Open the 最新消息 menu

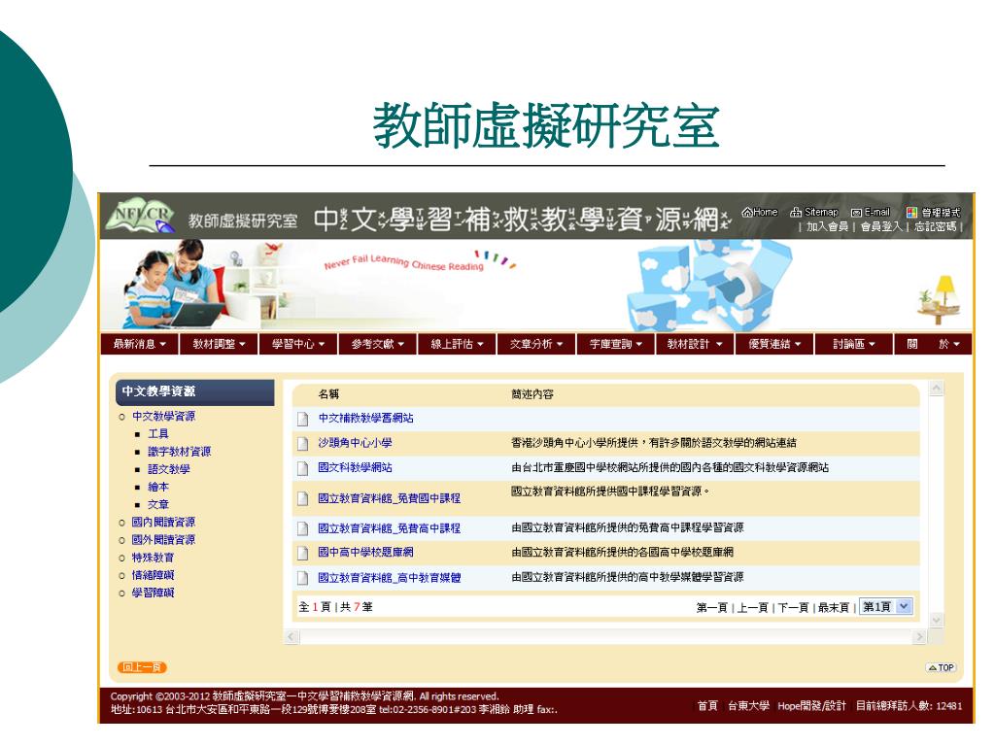140,344
